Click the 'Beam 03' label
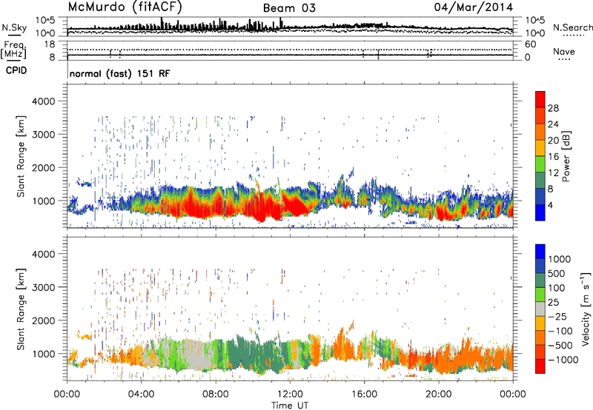 [289, 8]
